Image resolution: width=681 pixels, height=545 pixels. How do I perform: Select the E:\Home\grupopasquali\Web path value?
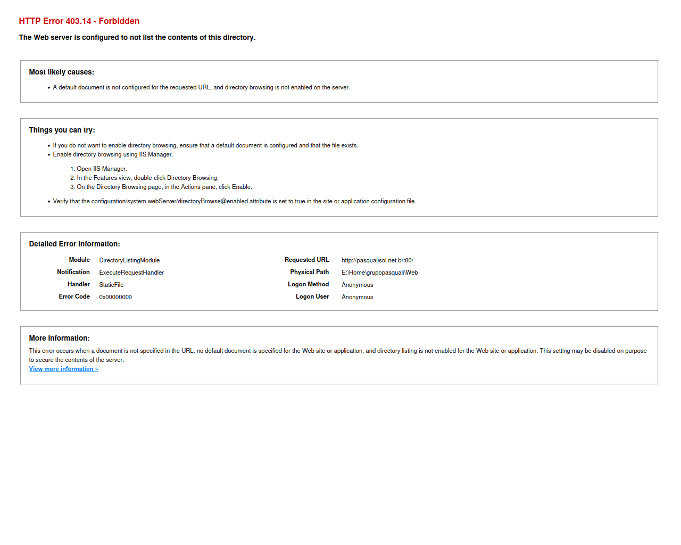[x=380, y=272]
